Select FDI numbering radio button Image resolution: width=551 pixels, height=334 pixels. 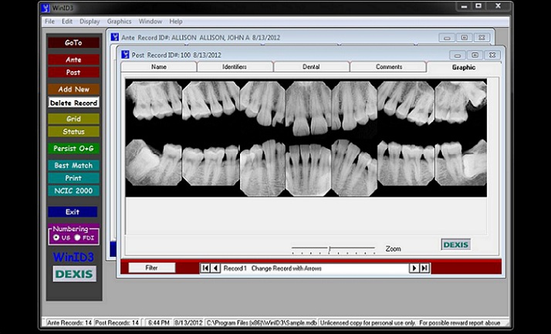coord(77,238)
